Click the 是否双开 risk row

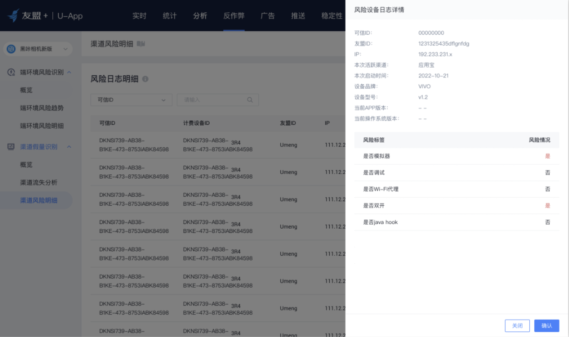click(456, 206)
